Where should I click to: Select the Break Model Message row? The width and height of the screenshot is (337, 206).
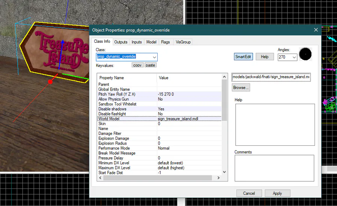click(x=159, y=153)
